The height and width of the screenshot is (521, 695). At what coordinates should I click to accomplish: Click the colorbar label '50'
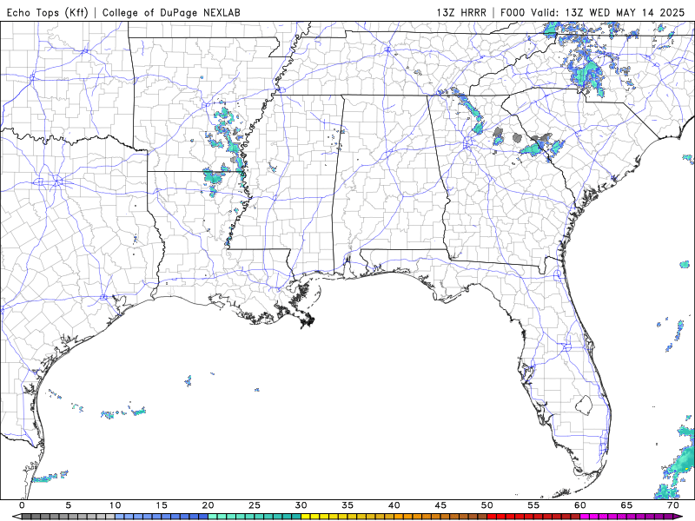[x=487, y=505]
